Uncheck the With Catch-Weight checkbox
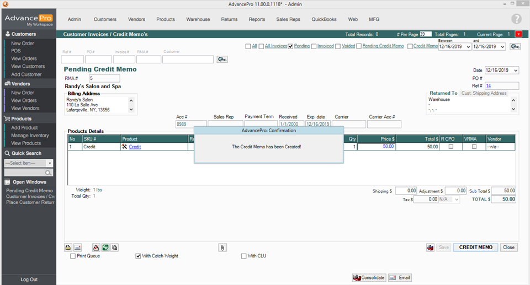This screenshot has height=285, width=530. pyautogui.click(x=139, y=256)
